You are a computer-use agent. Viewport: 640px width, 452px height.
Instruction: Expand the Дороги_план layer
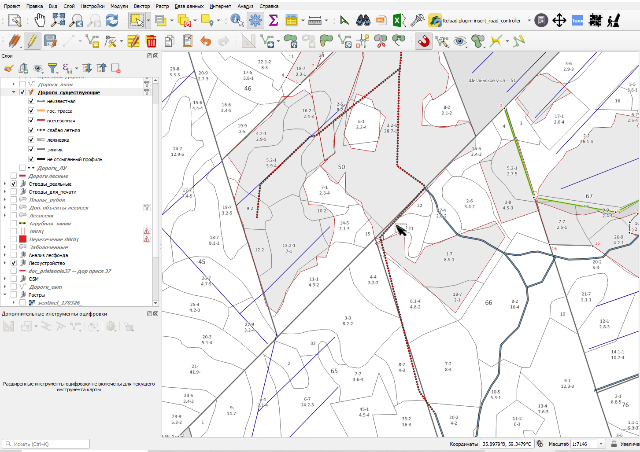tap(14, 84)
